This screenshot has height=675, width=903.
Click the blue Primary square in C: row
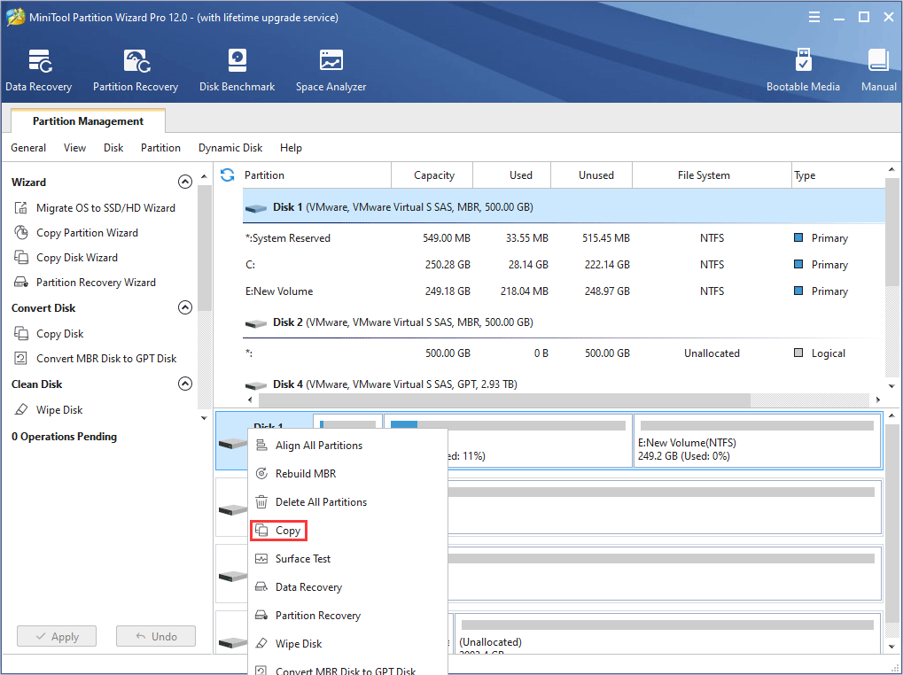pyautogui.click(x=798, y=264)
